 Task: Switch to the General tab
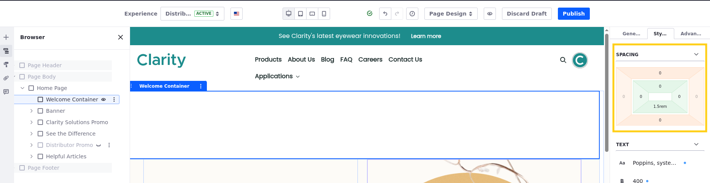631,34
